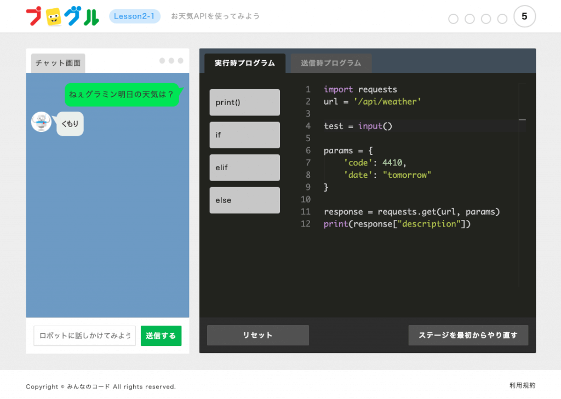Select the third stage progress circle
561x399 pixels.
coord(486,19)
